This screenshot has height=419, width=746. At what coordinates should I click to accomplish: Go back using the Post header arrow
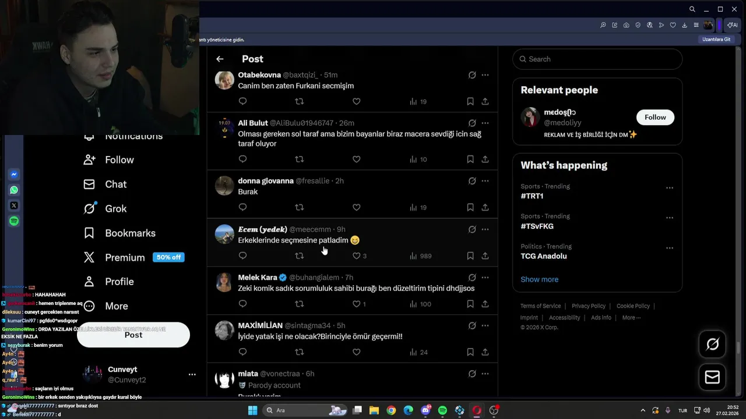(x=220, y=59)
